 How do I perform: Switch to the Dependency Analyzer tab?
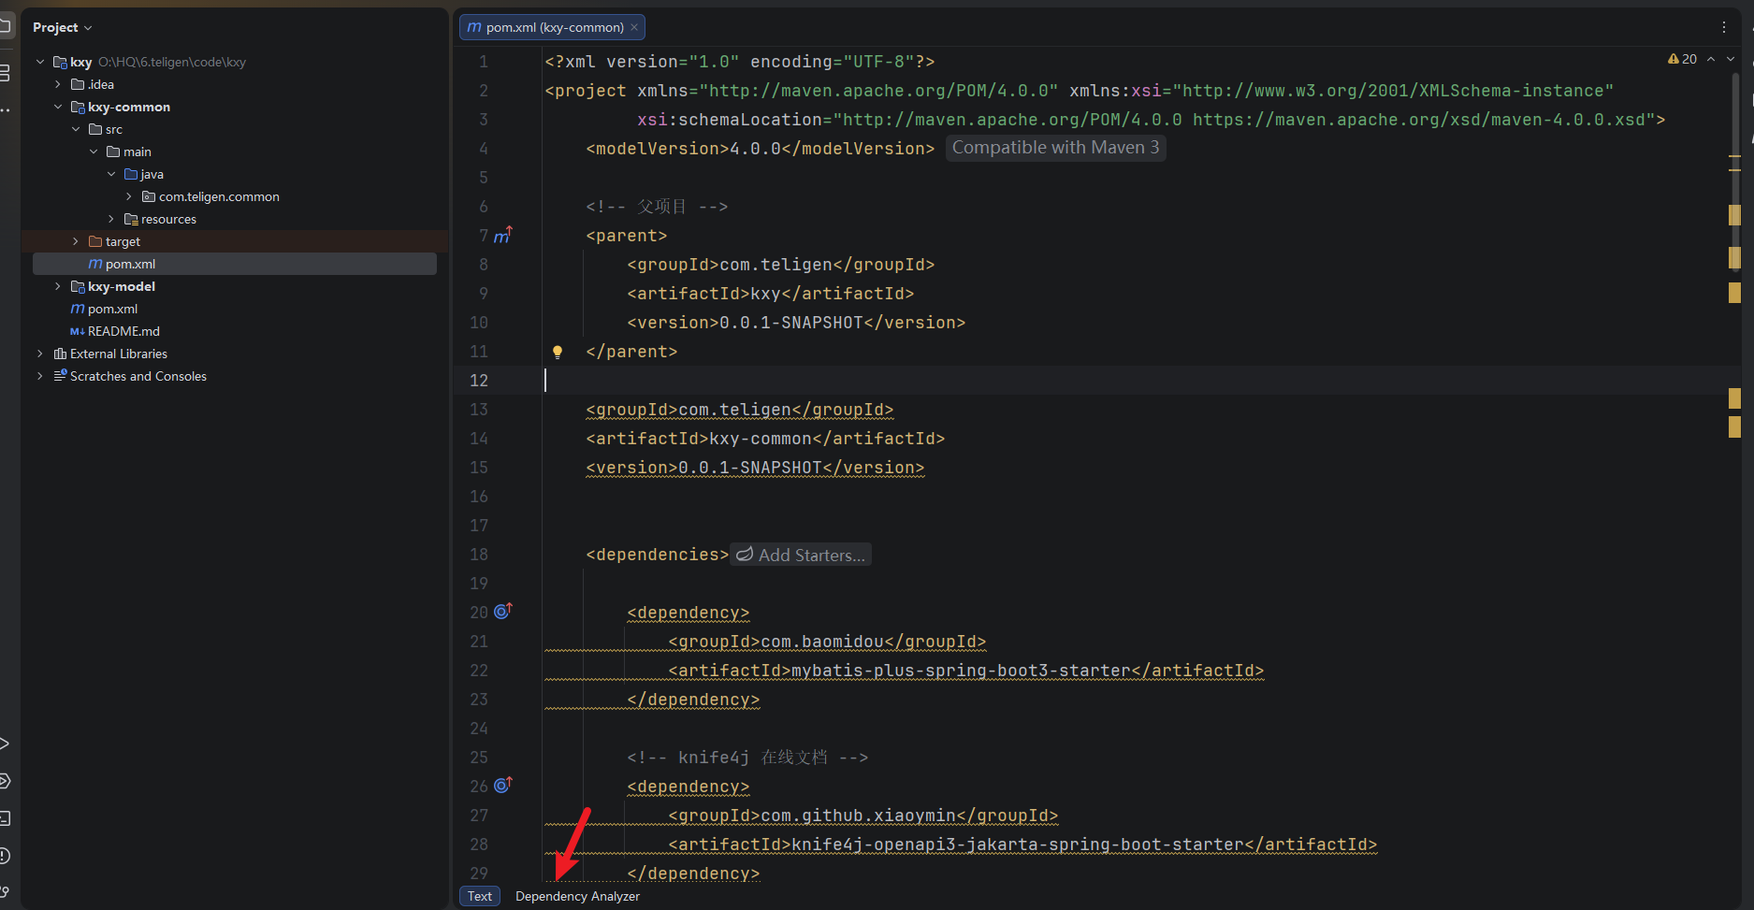[x=577, y=896]
